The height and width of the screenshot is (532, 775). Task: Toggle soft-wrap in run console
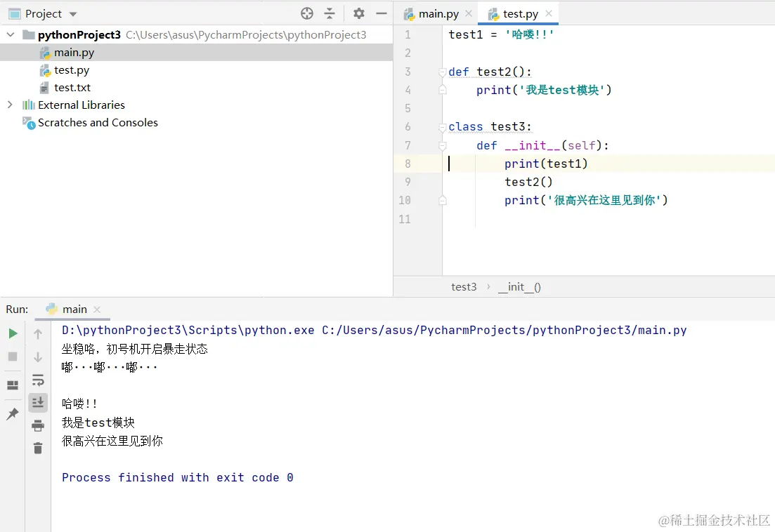pos(37,380)
